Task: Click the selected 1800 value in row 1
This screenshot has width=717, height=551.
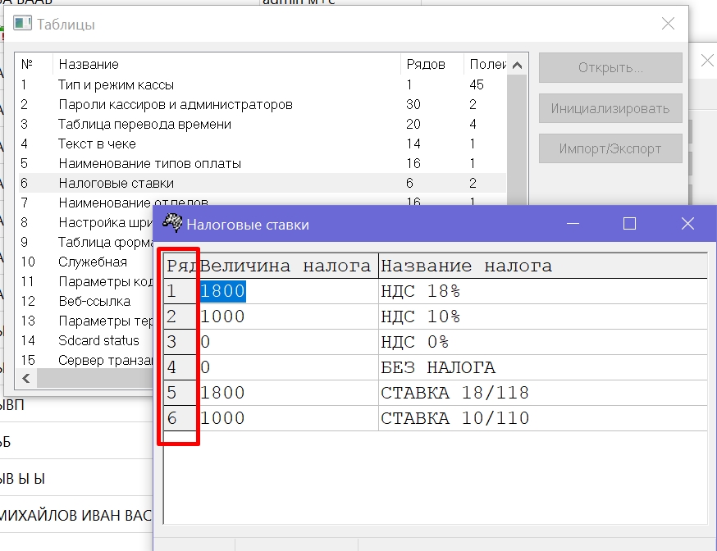Action: tap(223, 291)
